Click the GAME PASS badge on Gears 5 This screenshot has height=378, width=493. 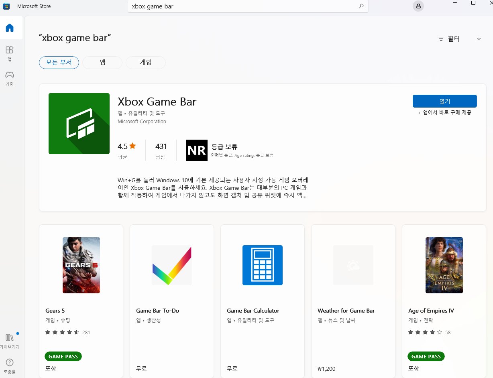coord(63,356)
